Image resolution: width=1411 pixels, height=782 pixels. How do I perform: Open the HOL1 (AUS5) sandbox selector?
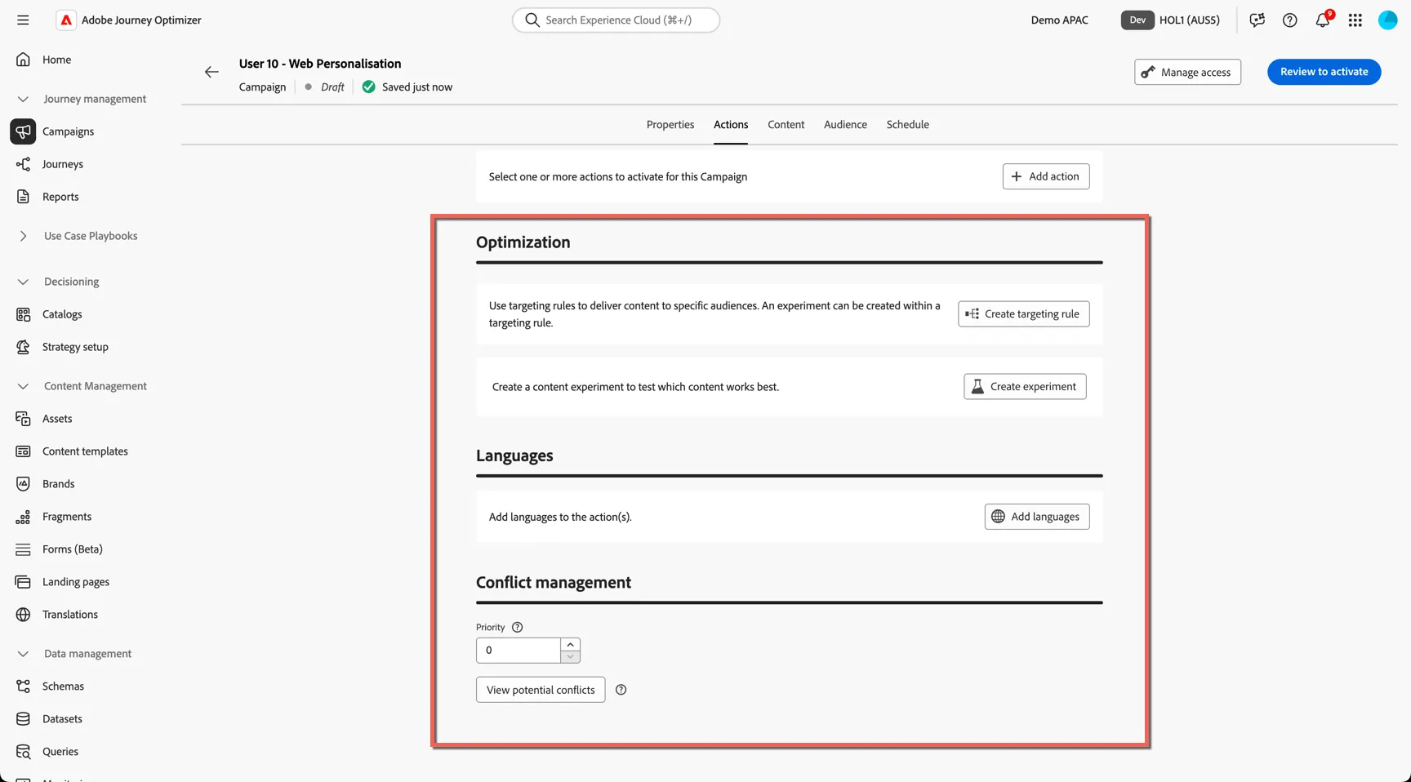[1171, 20]
